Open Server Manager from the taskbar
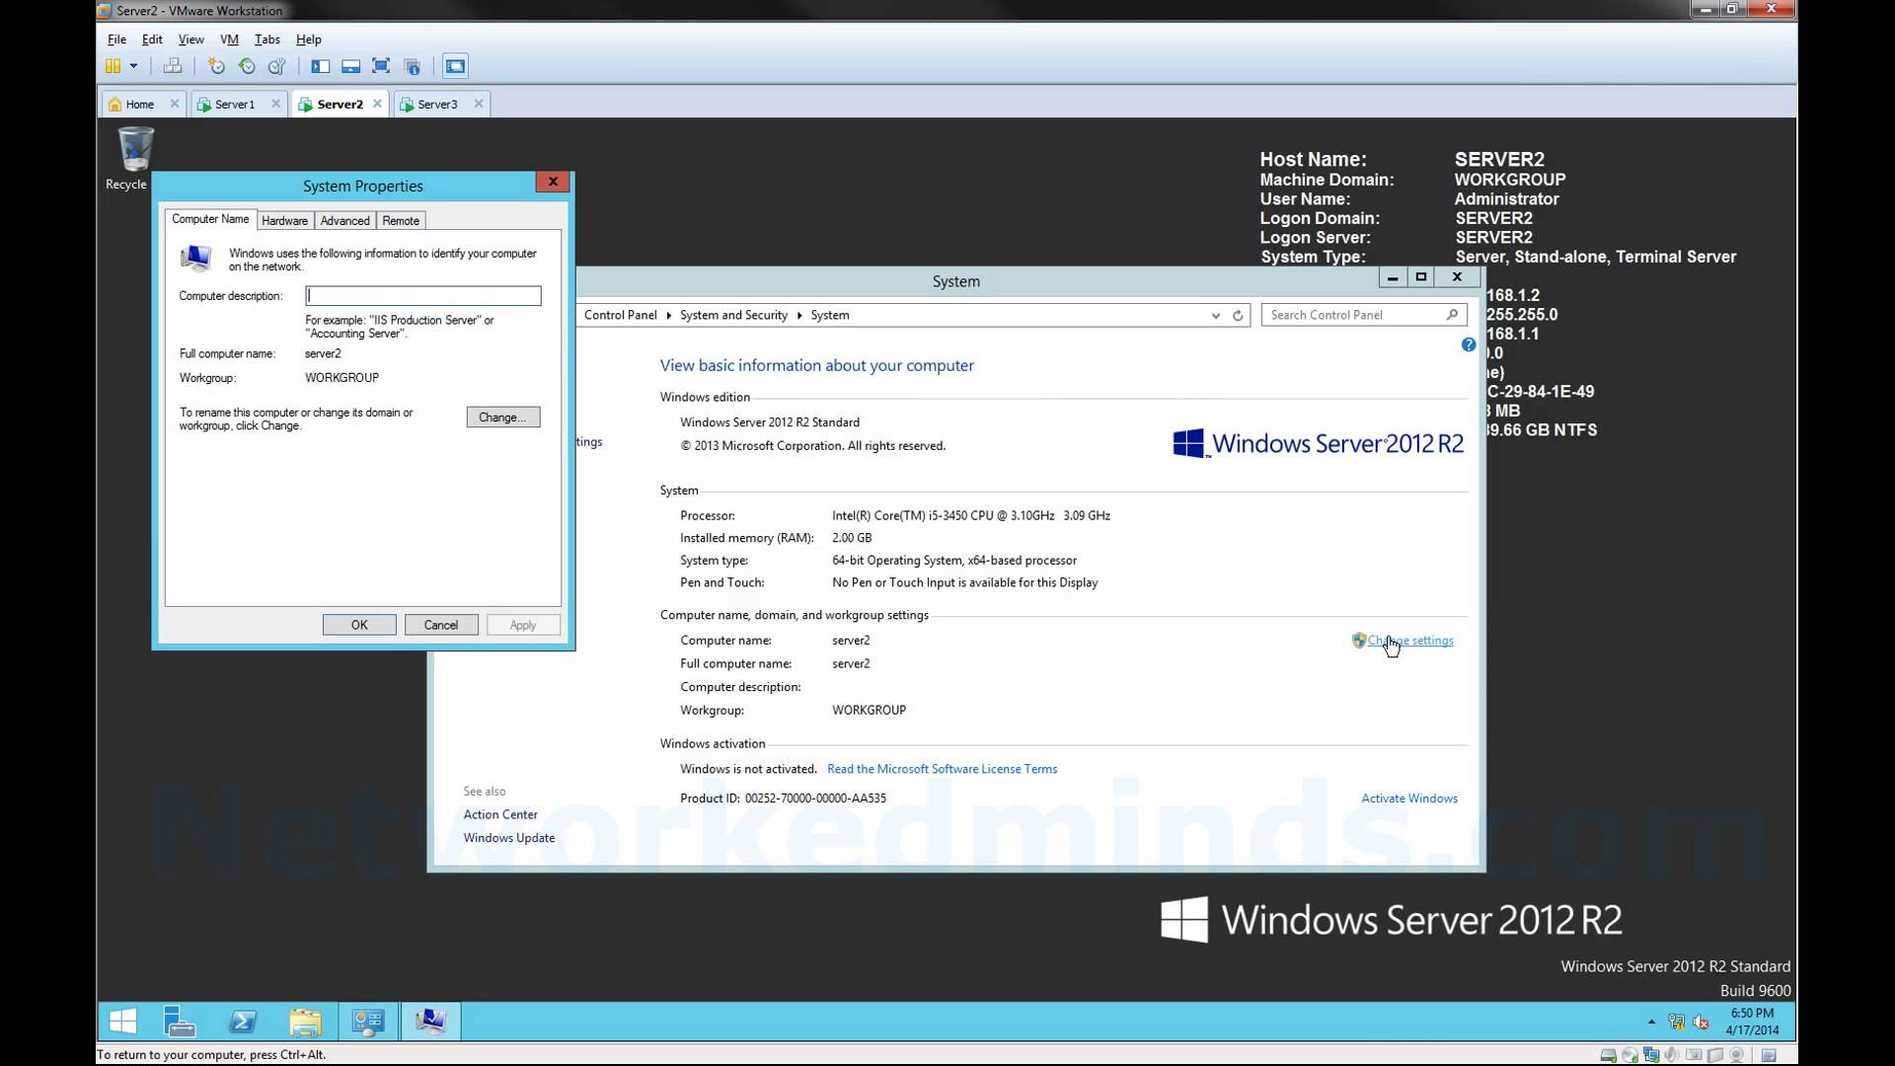 [180, 1022]
